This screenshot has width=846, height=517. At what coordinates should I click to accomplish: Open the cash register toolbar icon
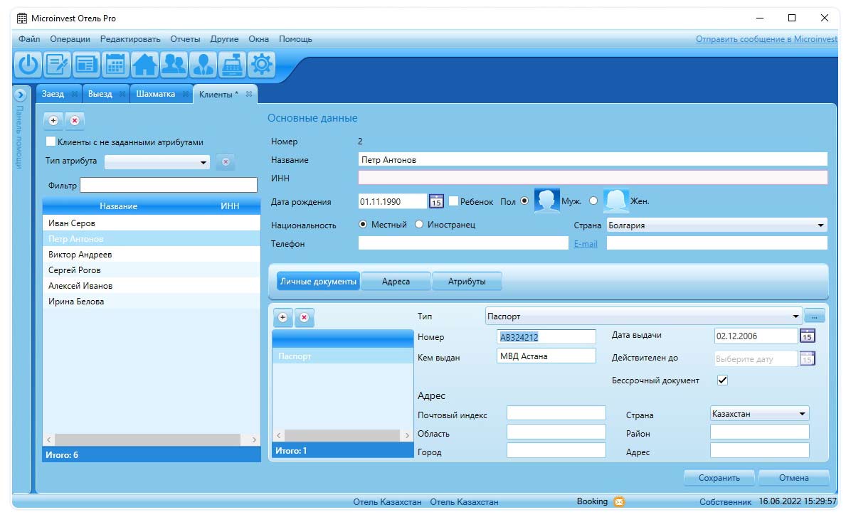(233, 65)
